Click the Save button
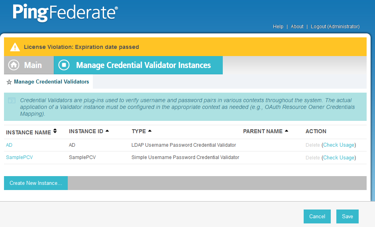Viewport: 375px width, 227px height. (347, 217)
